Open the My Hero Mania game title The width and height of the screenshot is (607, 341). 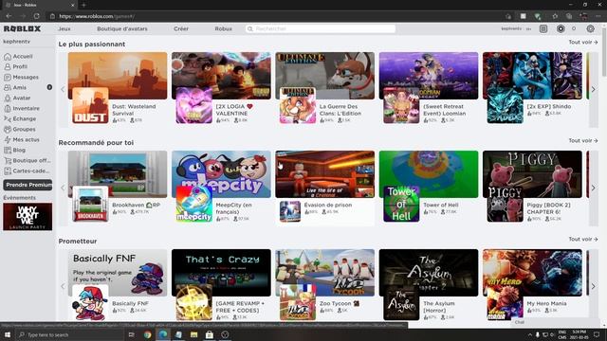[x=546, y=303]
